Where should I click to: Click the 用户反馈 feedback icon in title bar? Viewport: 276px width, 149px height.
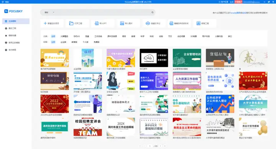click(x=220, y=2)
